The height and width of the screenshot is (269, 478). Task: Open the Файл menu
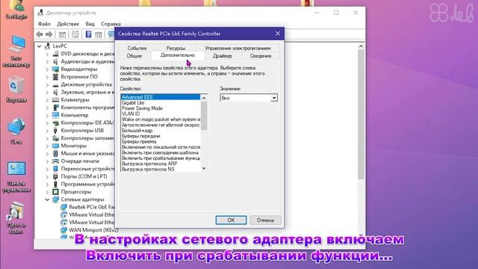(x=44, y=24)
